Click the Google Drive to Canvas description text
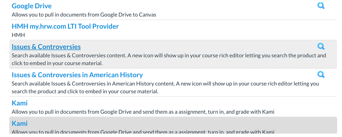This screenshot has height=137, width=342. pyautogui.click(x=84, y=15)
